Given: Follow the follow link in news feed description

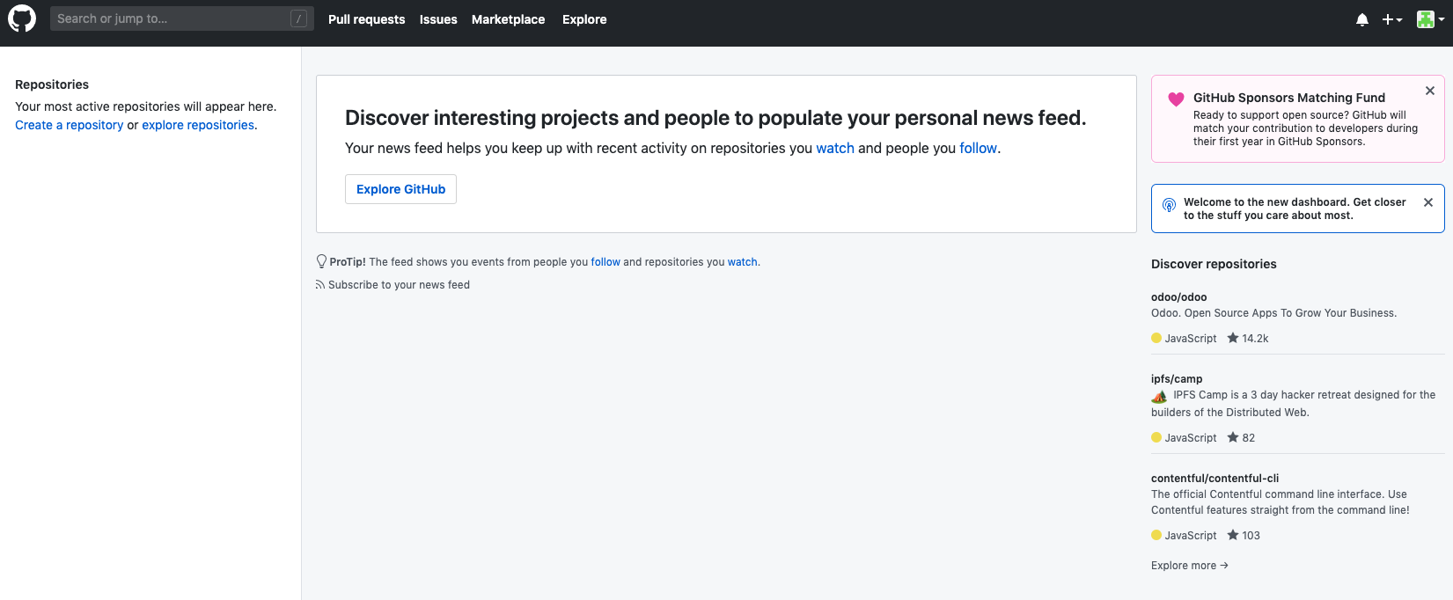Looking at the screenshot, I should click(978, 148).
